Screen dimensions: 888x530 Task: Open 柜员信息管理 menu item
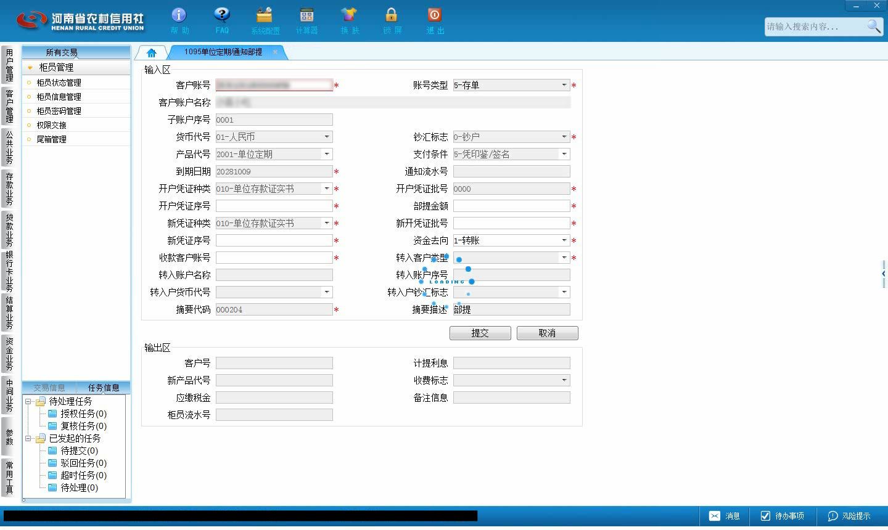pyautogui.click(x=76, y=97)
